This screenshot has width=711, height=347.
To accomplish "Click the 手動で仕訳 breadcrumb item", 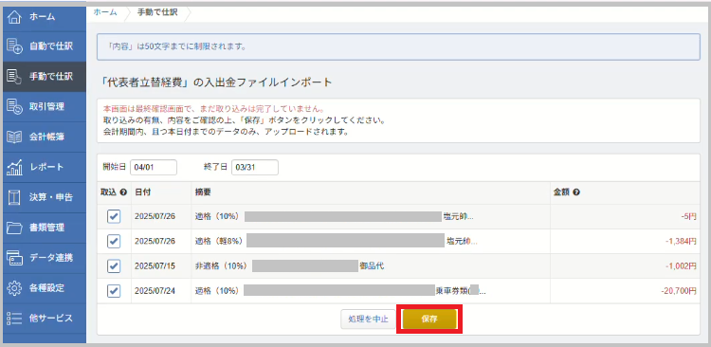I will (157, 12).
